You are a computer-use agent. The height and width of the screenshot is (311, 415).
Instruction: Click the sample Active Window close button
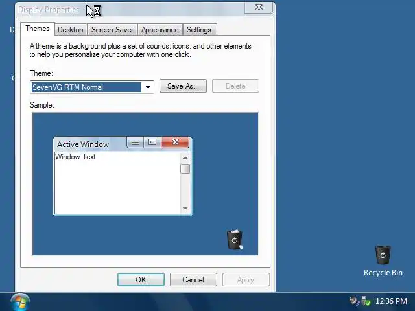175,143
